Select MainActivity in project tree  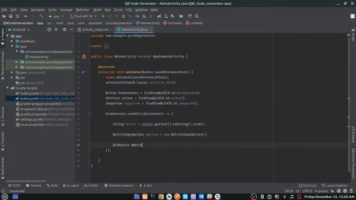[39, 57]
